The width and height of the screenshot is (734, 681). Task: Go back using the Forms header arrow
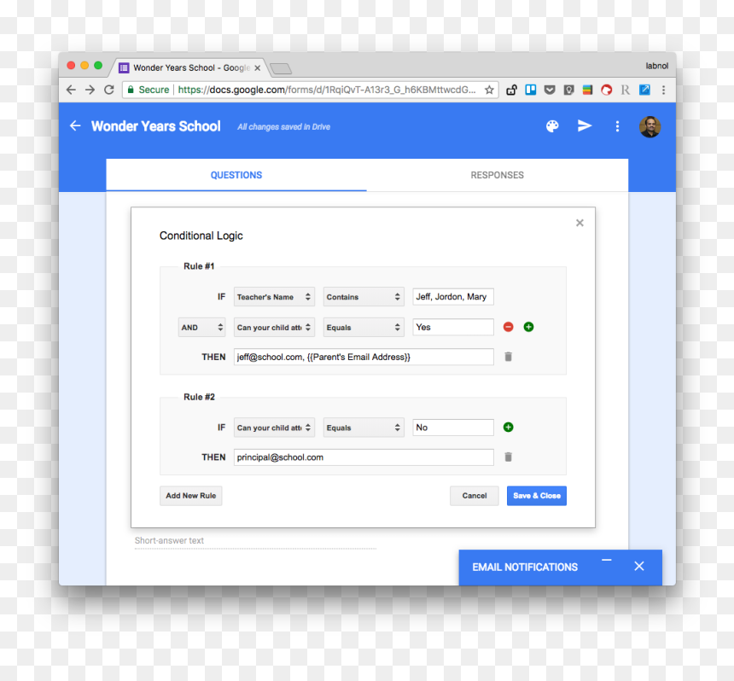coord(75,126)
